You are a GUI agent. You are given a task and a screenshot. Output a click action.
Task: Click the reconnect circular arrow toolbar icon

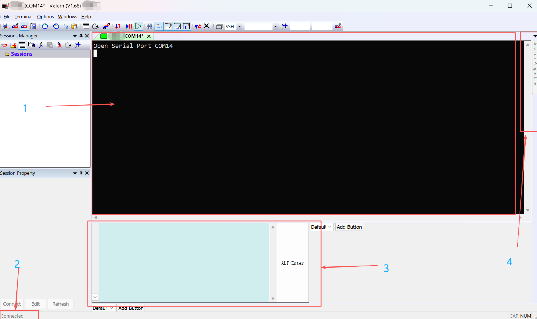click(x=95, y=26)
